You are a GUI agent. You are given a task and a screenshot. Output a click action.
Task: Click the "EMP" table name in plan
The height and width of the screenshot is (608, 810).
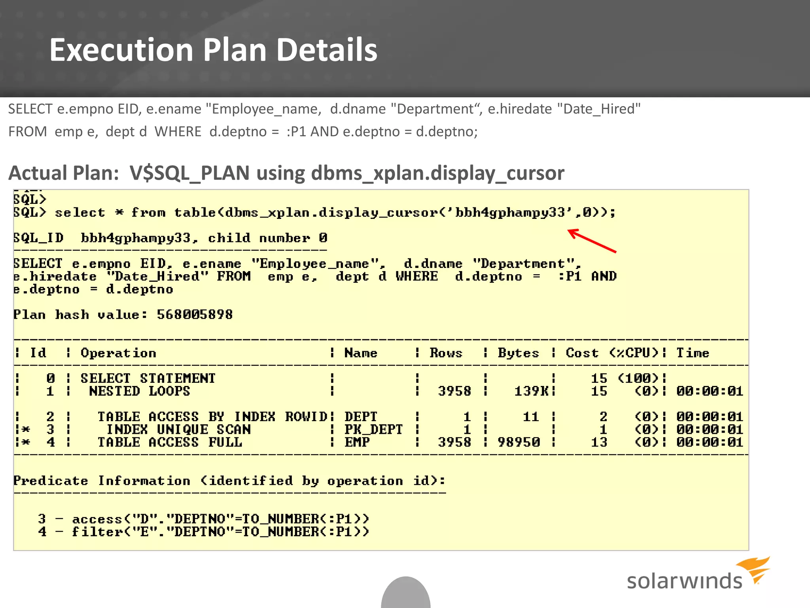point(357,442)
